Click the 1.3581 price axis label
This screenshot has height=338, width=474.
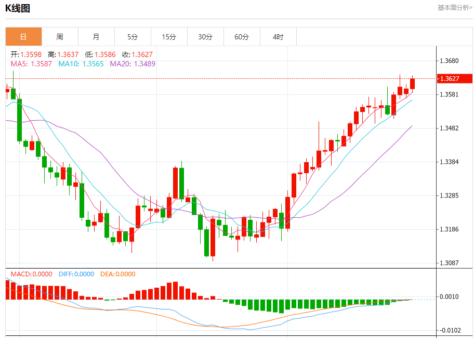click(449, 95)
